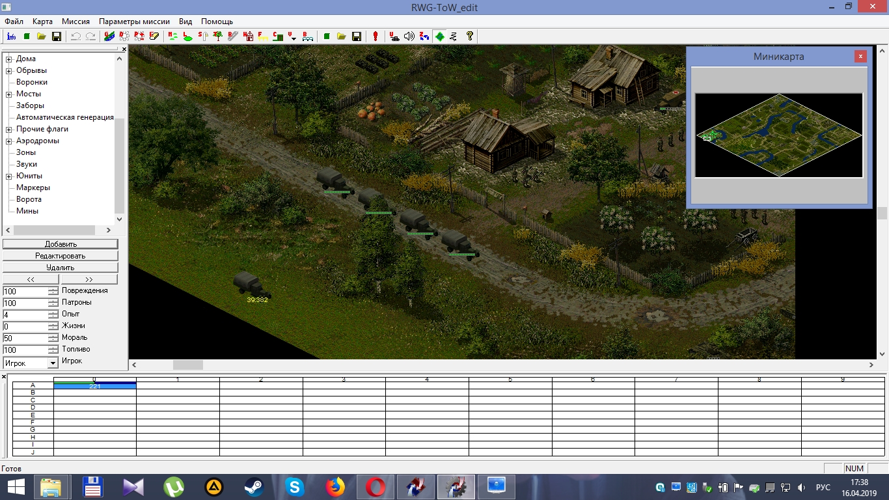Save map with the first floppy disk icon
The image size is (889, 500).
[x=57, y=36]
